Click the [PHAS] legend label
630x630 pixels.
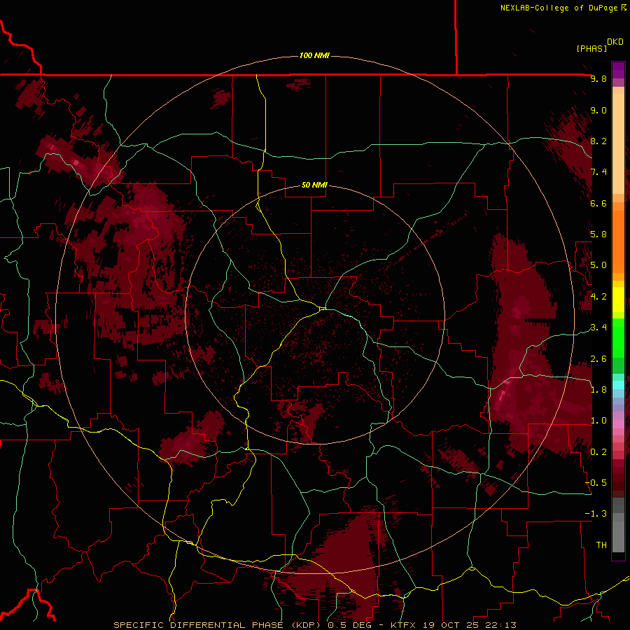pyautogui.click(x=591, y=48)
